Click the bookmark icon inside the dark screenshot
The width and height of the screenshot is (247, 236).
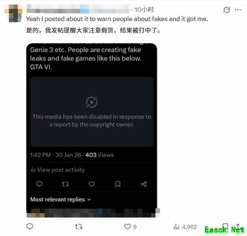click(118, 184)
